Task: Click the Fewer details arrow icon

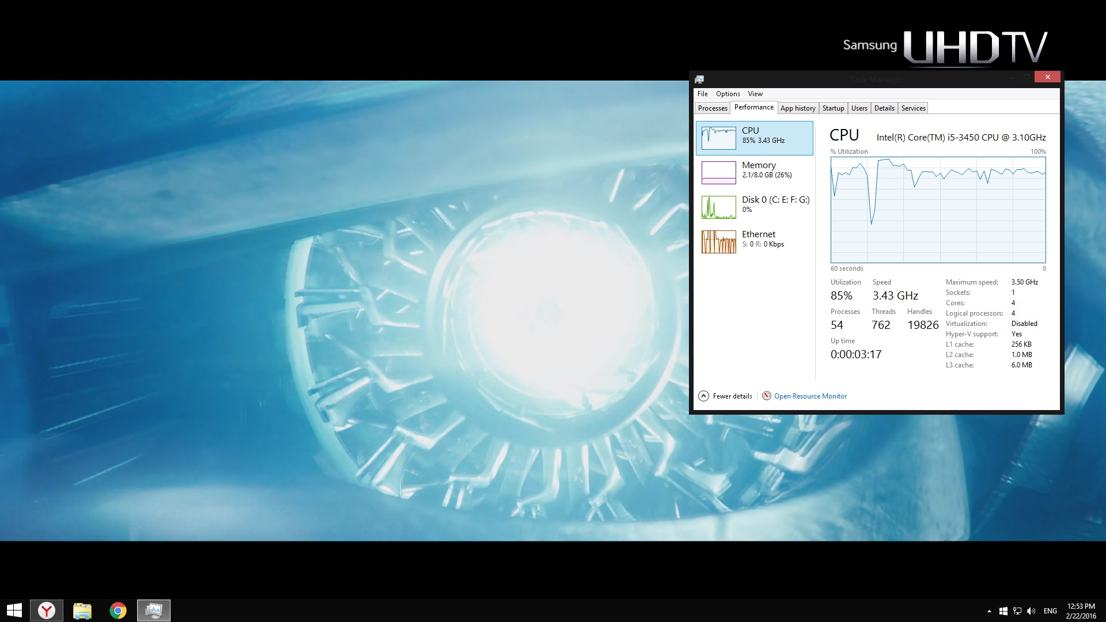Action: (x=703, y=396)
